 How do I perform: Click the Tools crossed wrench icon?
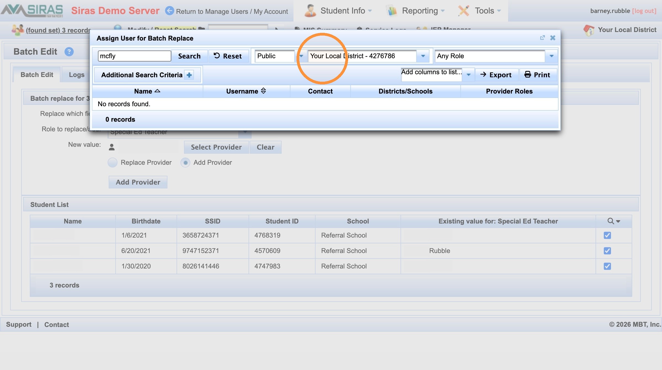tap(464, 11)
